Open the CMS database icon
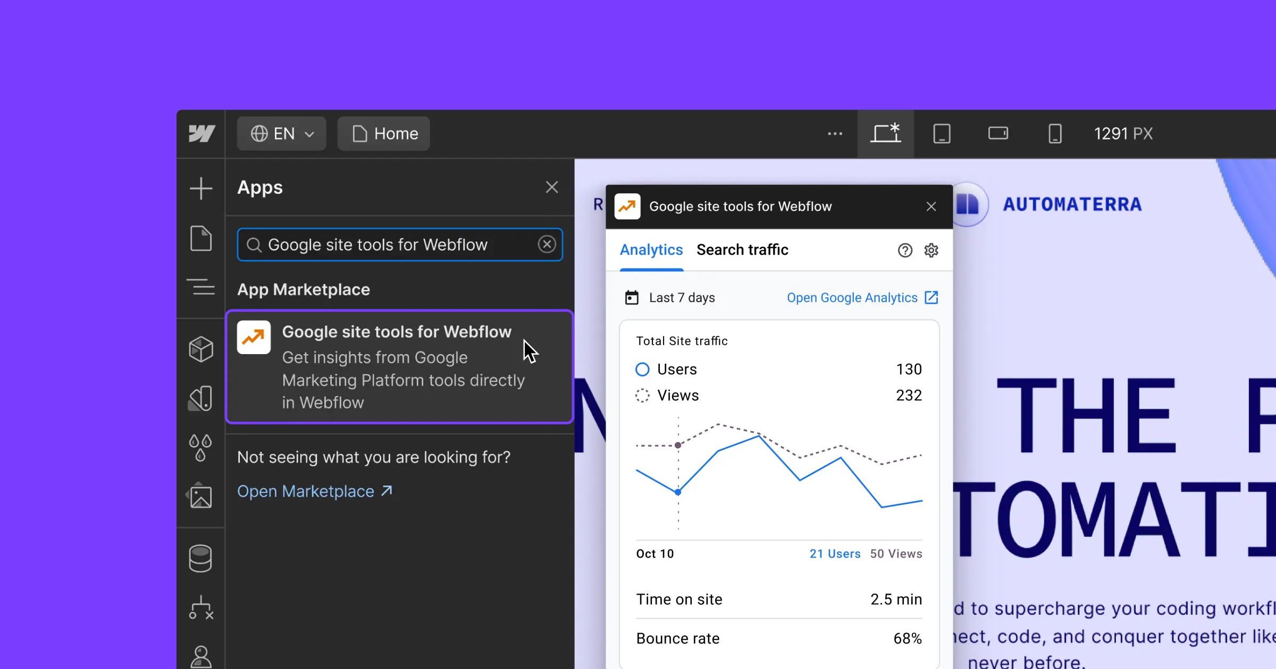Screen dimensions: 1276x669 [x=200, y=558]
